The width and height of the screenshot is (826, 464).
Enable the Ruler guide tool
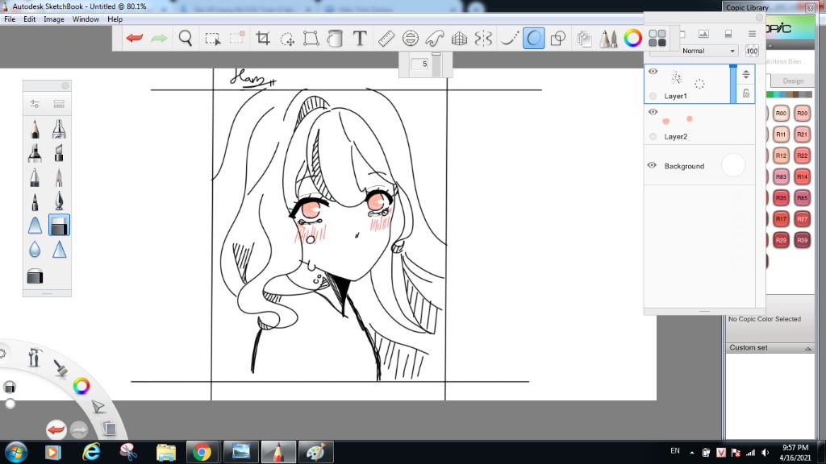(x=386, y=38)
